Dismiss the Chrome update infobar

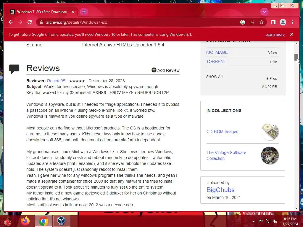[291, 34]
